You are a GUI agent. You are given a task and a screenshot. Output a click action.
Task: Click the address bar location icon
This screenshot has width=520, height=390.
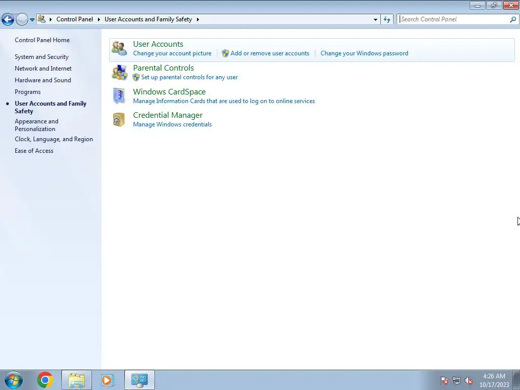tap(42, 19)
